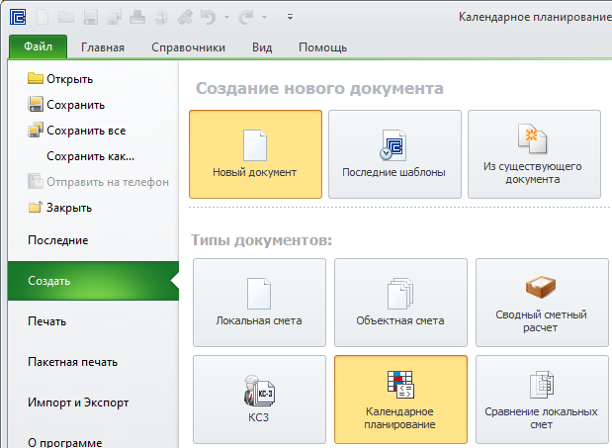Click the Из существующего документа tile
This screenshot has height=448, width=612.
pyautogui.click(x=534, y=154)
